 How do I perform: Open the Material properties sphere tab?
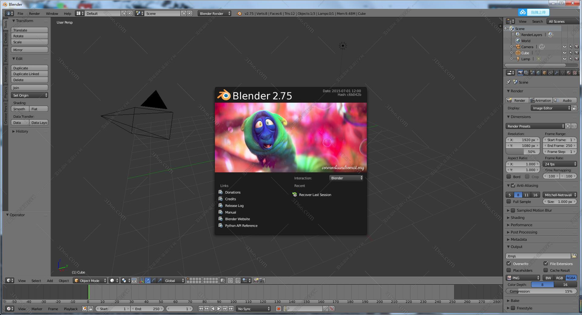568,73
